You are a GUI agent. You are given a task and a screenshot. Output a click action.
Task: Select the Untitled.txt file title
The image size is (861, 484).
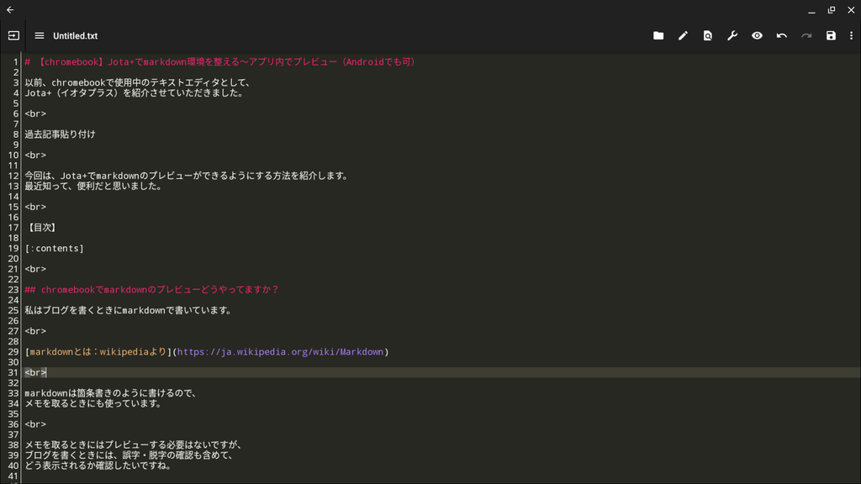75,35
